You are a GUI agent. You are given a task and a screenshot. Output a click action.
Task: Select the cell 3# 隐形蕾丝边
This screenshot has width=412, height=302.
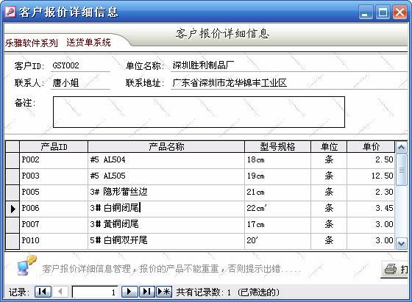pos(166,193)
